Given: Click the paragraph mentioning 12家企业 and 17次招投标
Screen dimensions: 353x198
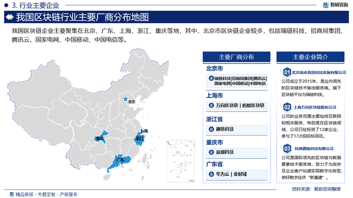Looking at the screenshot, I should (x=311, y=126).
